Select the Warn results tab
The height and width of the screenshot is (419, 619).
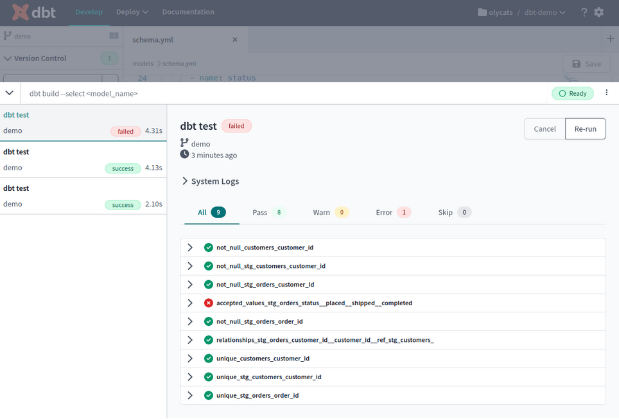pos(331,213)
